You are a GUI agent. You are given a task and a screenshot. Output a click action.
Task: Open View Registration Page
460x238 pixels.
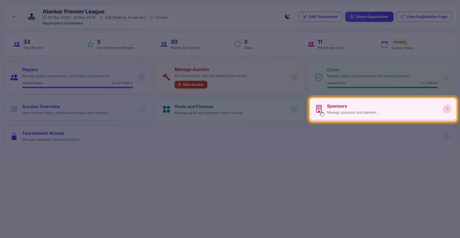424,17
